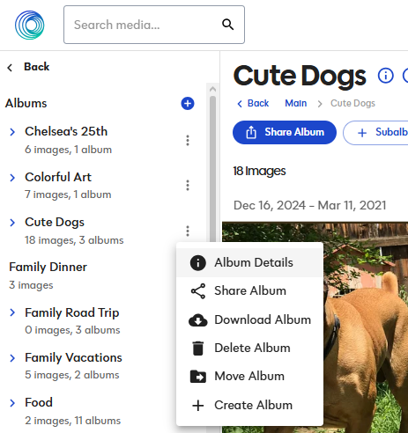The width and height of the screenshot is (408, 433).
Task: Click "18 images, 3 albums" text
Action: coord(74,240)
